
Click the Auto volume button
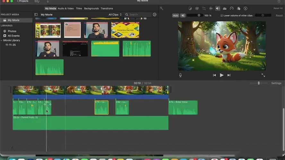click(175, 15)
